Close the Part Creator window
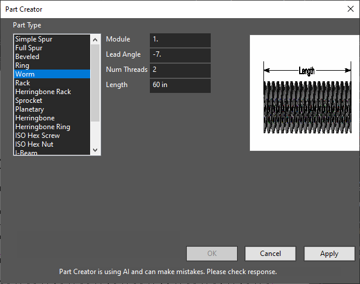Image resolution: width=360 pixels, height=284 pixels. click(x=351, y=9)
